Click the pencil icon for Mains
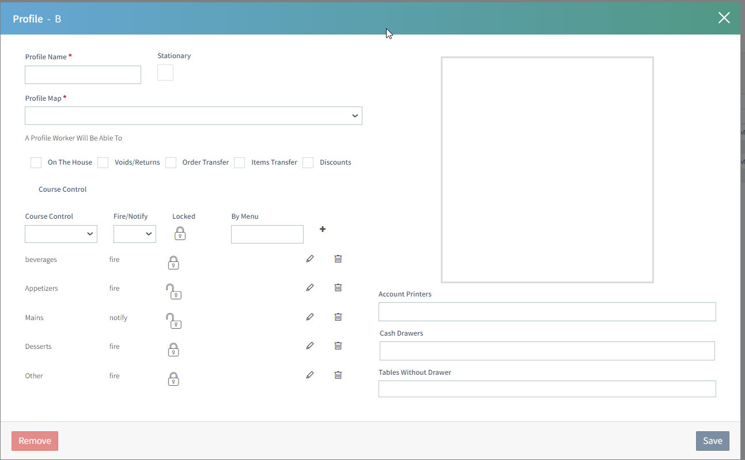 click(310, 317)
